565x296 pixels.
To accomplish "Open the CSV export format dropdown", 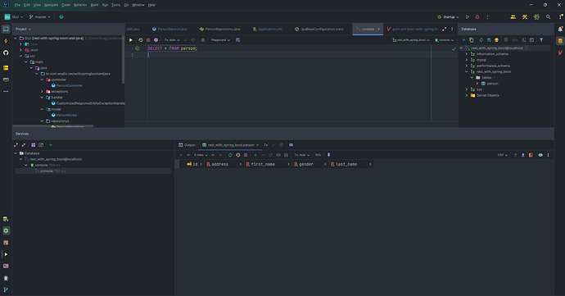I will coord(503,155).
